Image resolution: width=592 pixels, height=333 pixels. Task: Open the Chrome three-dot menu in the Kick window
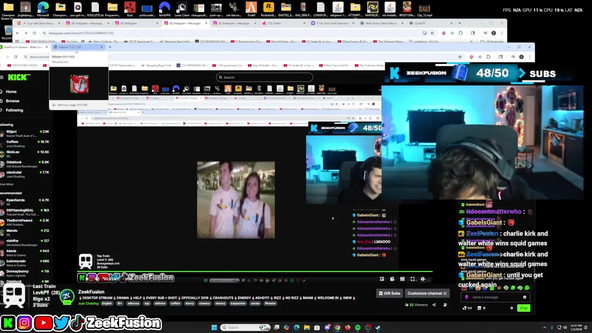(x=530, y=57)
